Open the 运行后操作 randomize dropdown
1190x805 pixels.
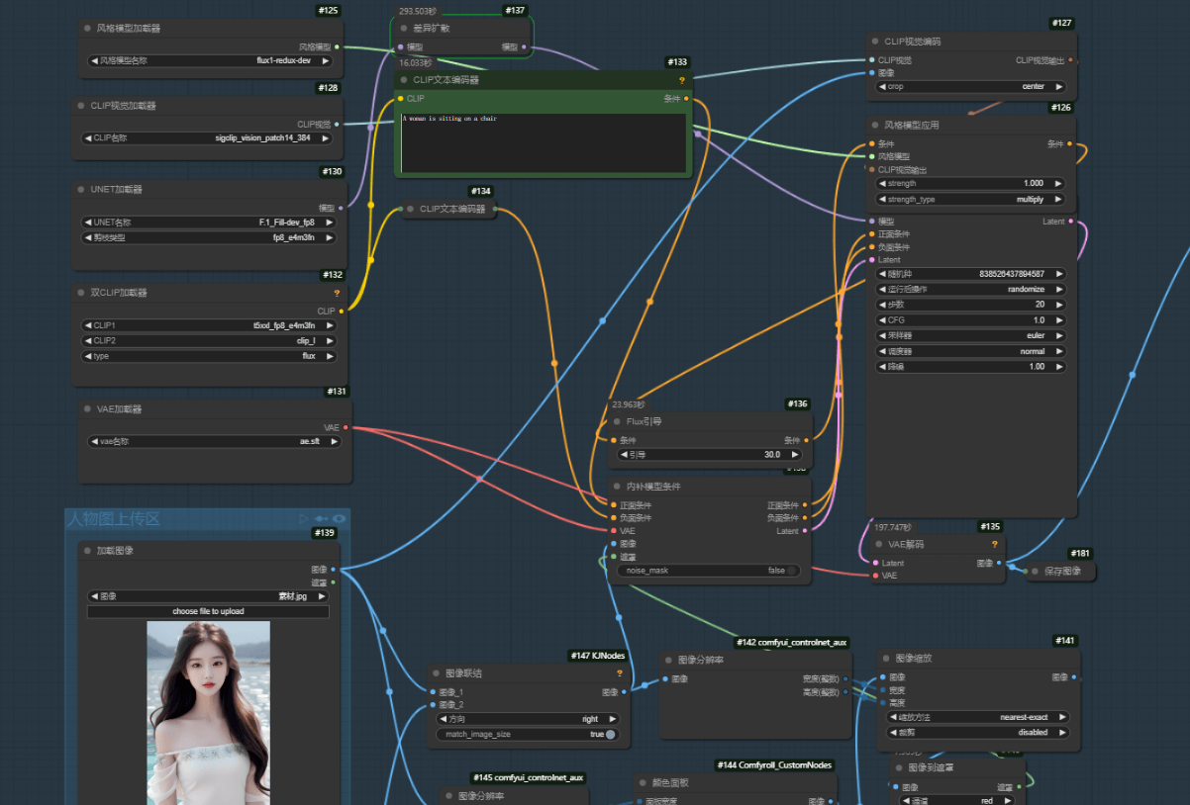pos(971,290)
